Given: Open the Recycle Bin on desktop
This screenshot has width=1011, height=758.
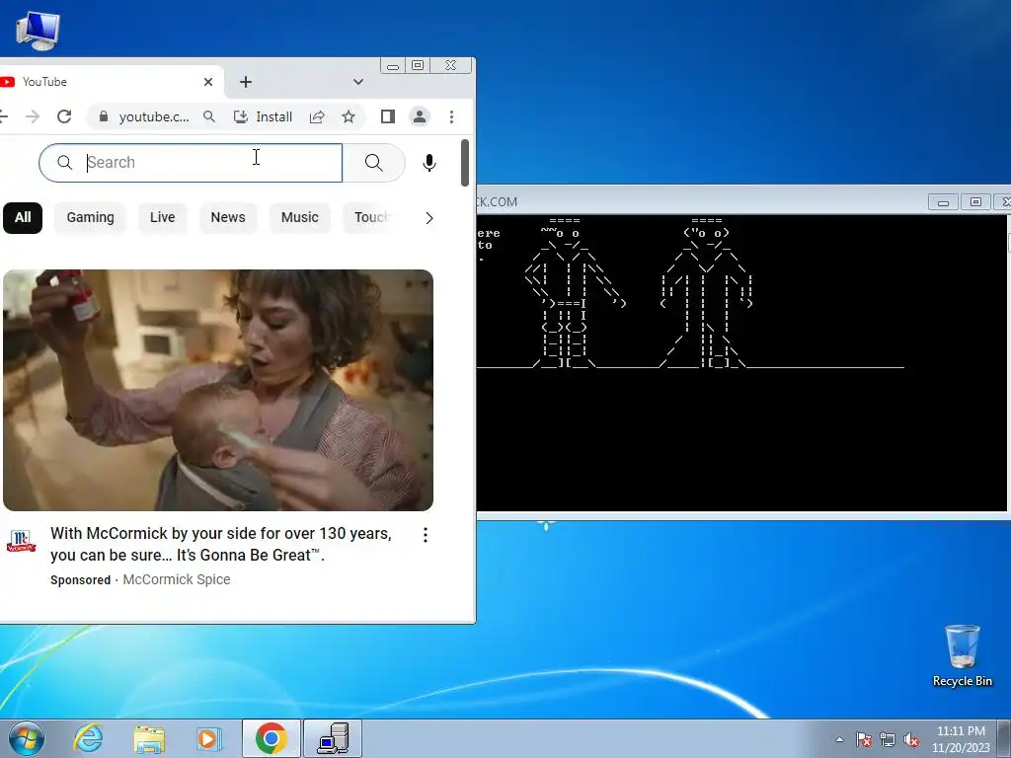Looking at the screenshot, I should [x=962, y=655].
